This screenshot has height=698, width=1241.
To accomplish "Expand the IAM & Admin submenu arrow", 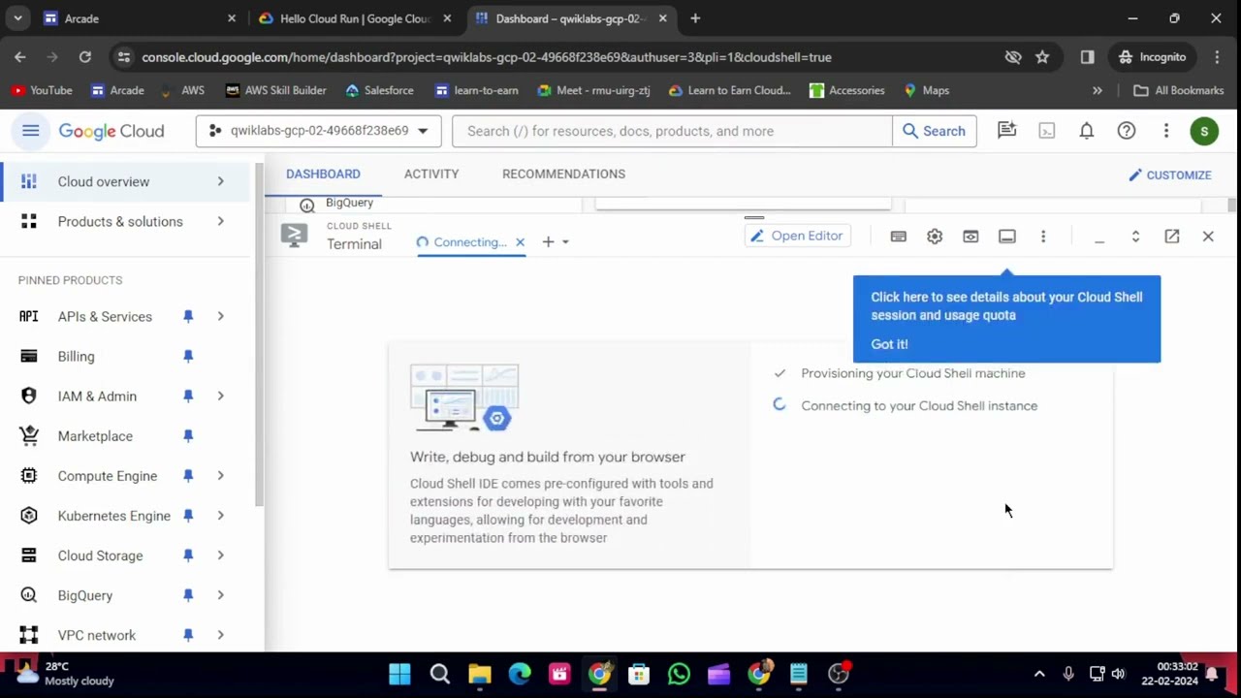I will (220, 396).
